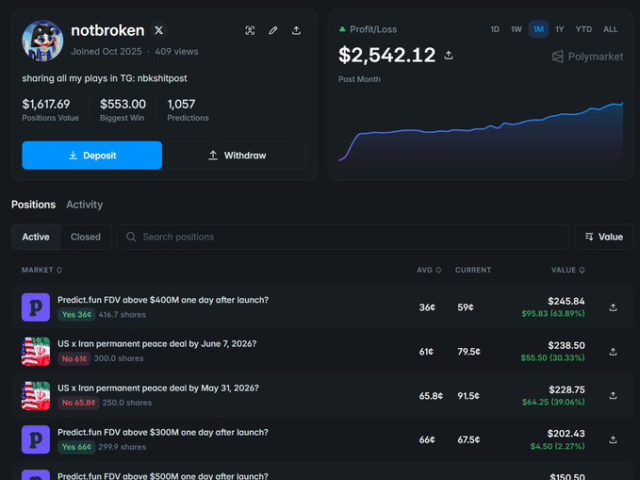Click the TG: nbkshitpost bio text
640x480 pixels.
click(154, 78)
